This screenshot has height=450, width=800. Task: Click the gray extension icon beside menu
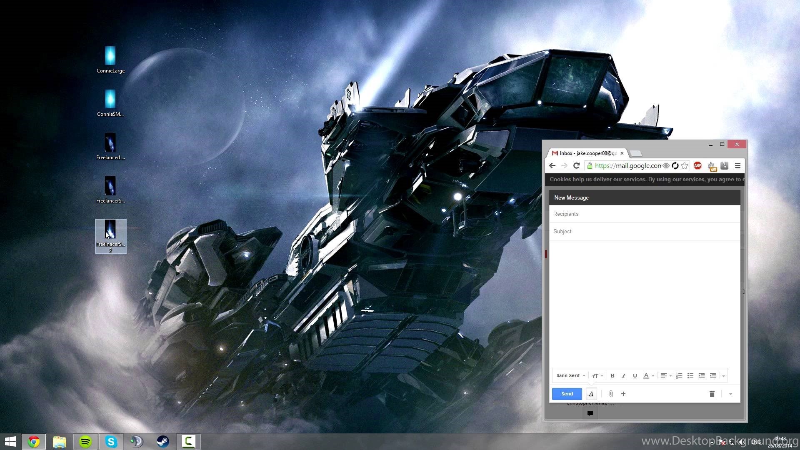click(x=724, y=165)
